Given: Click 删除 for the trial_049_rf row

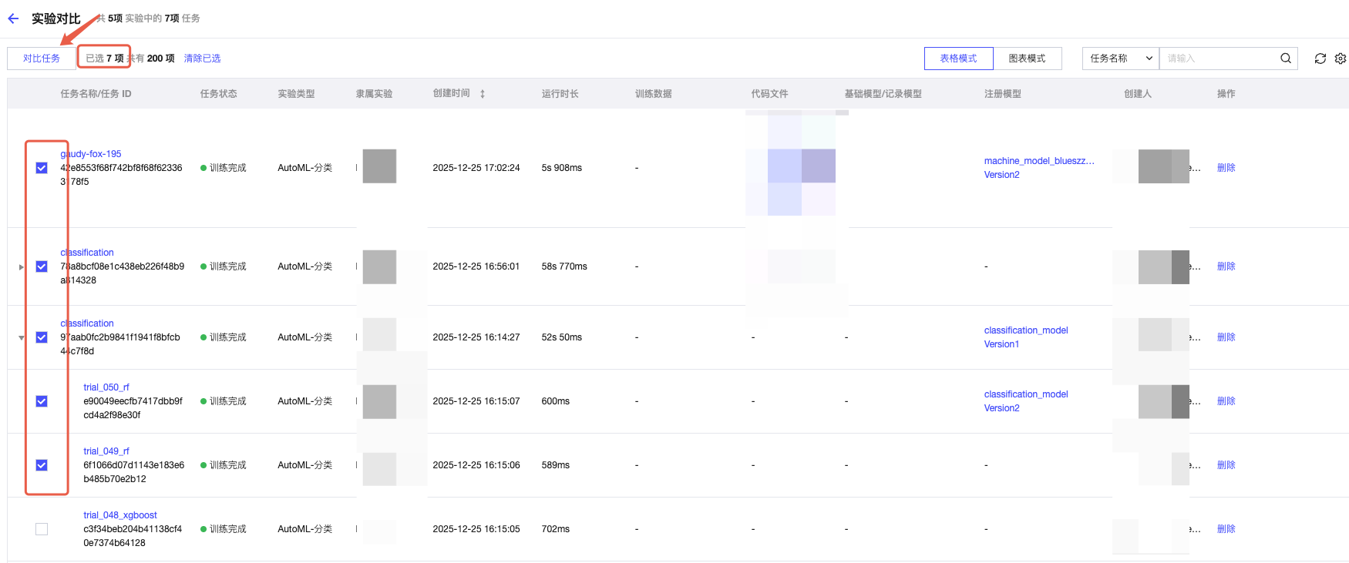Looking at the screenshot, I should pos(1226,465).
